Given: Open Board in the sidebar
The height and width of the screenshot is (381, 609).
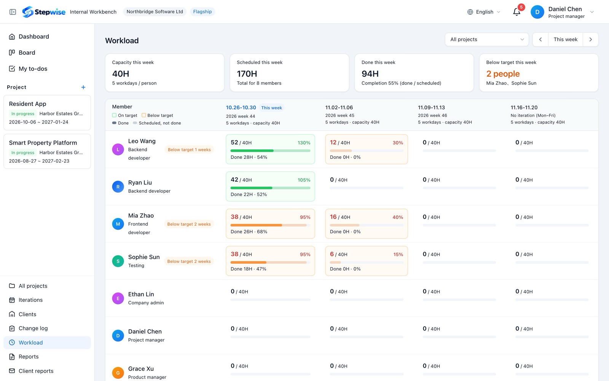Looking at the screenshot, I should click(x=47, y=53).
